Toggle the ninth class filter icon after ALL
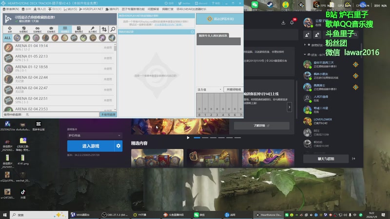Viewport: 390px width, 219px height. (93, 38)
